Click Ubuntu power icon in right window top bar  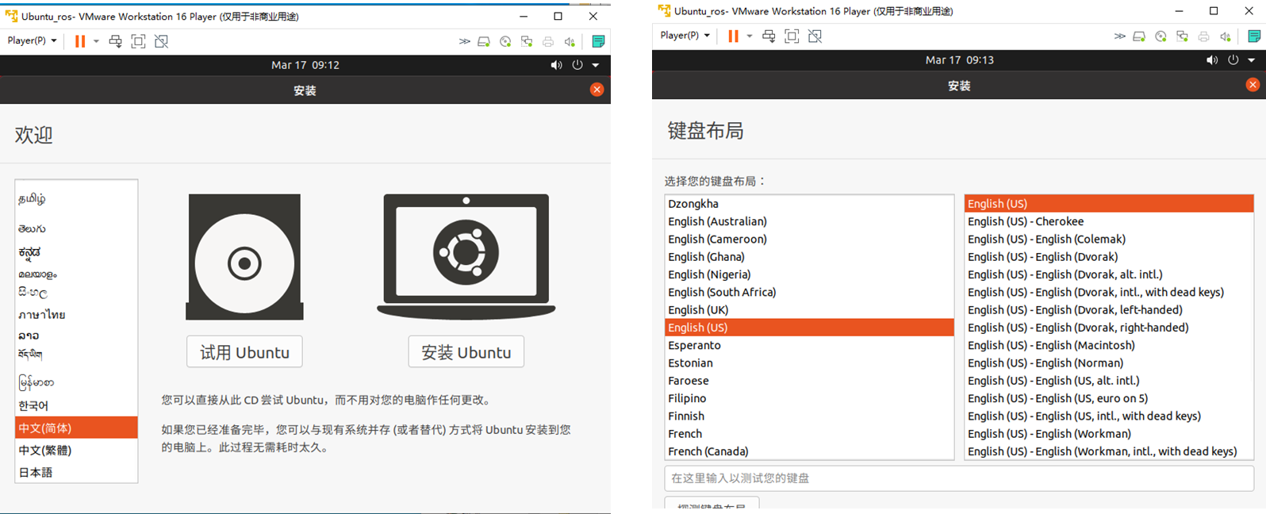coord(1233,59)
